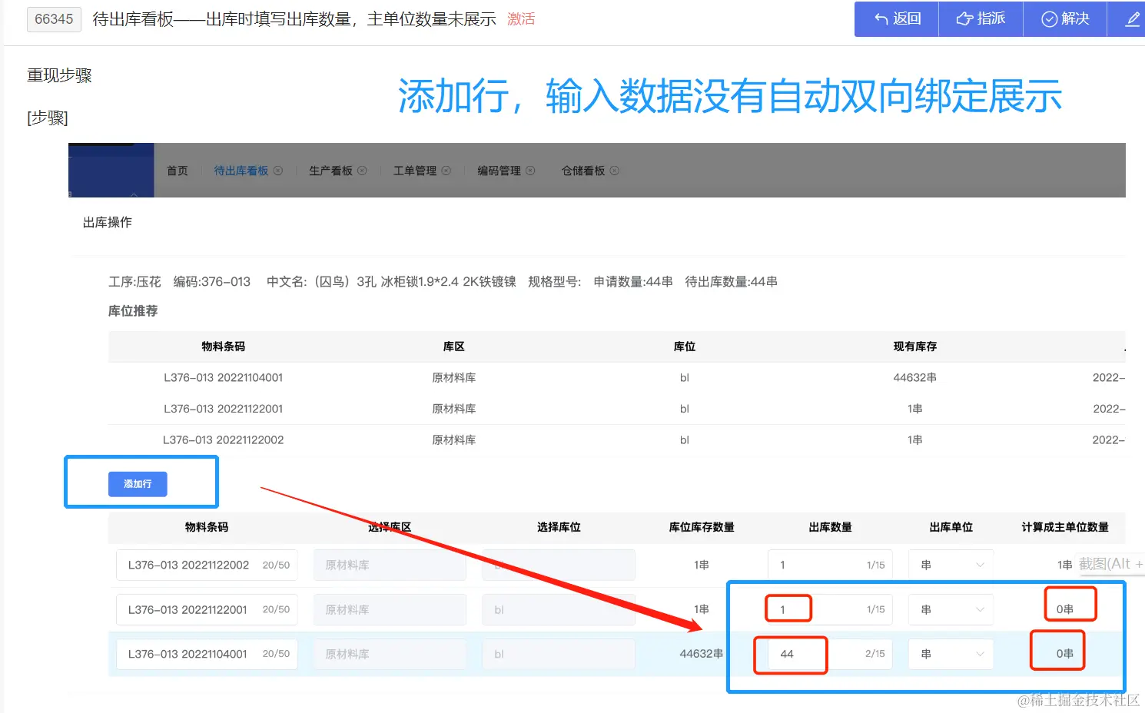
Task: Switch to the 编码管理 tab
Action: click(499, 171)
